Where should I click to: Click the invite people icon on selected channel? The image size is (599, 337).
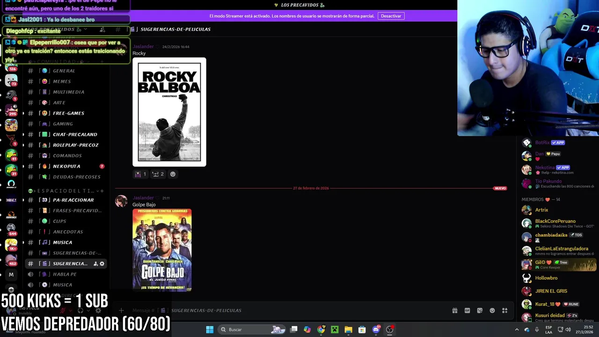(95, 264)
